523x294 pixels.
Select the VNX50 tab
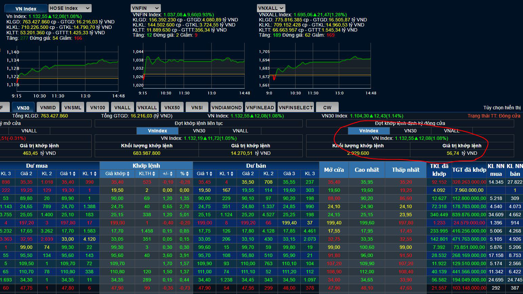tap(172, 108)
